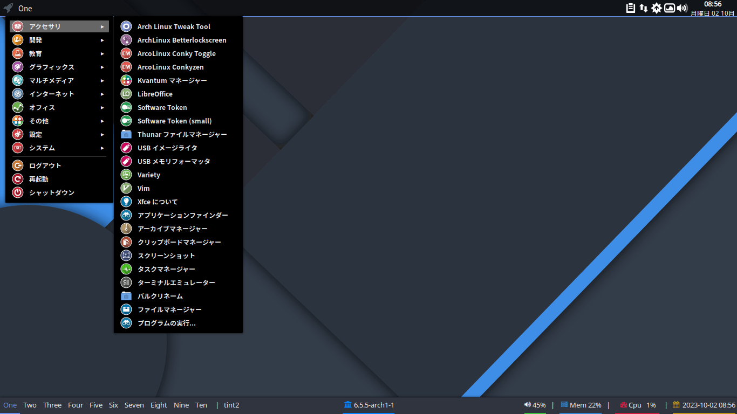The width and height of the screenshot is (737, 414).
Task: Expand the グラフィックス submenu arrow
Action: click(x=103, y=67)
